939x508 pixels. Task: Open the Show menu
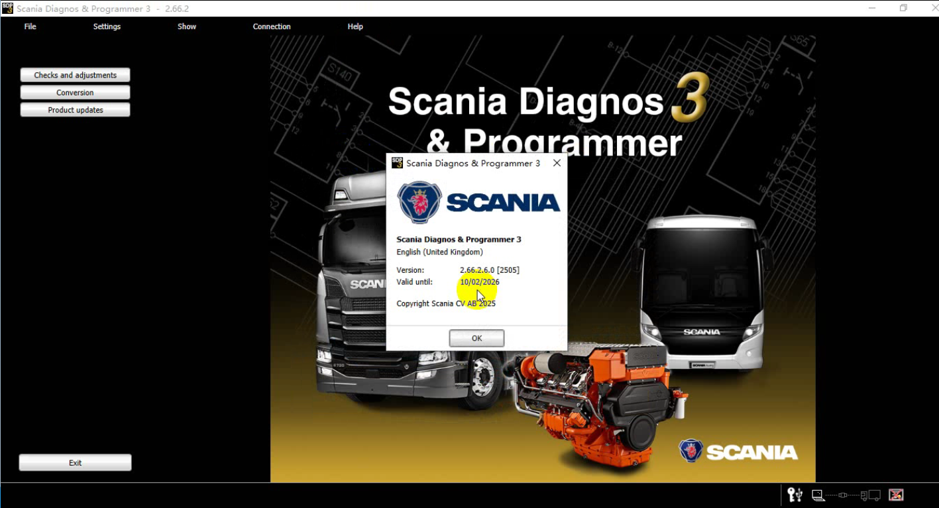click(187, 26)
